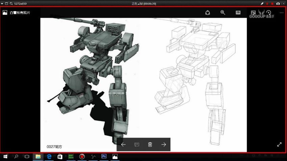Go to the previous photo arrow

(x=124, y=144)
